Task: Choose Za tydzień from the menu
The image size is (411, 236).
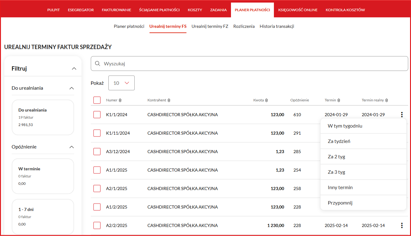Action: click(363, 141)
